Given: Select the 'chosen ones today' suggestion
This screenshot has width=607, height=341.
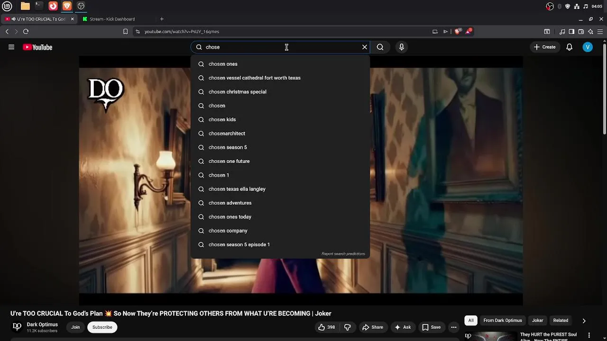Looking at the screenshot, I should tap(280, 217).
